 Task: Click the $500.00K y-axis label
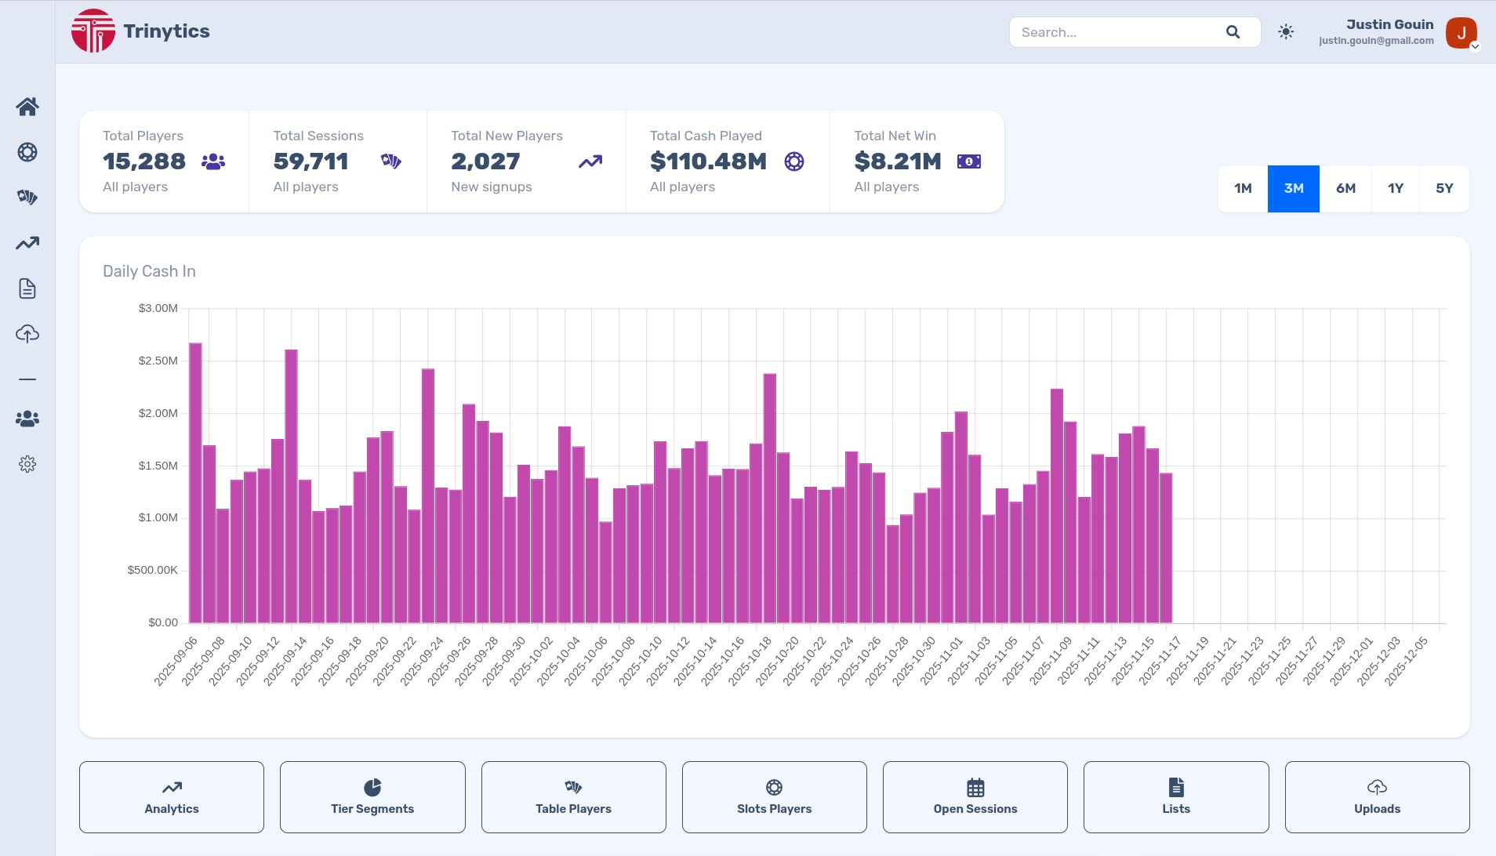coord(153,570)
